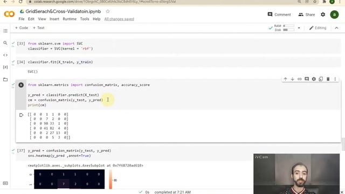Open the table of contents sidebar
345x194 pixels.
[x=5, y=31]
